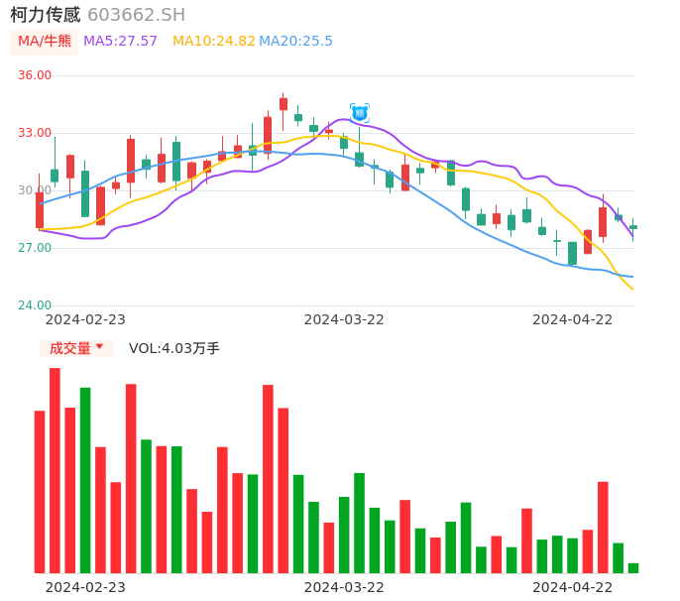
Task: Click the 2024-02-23 date under the price chart
Action: tap(85, 319)
